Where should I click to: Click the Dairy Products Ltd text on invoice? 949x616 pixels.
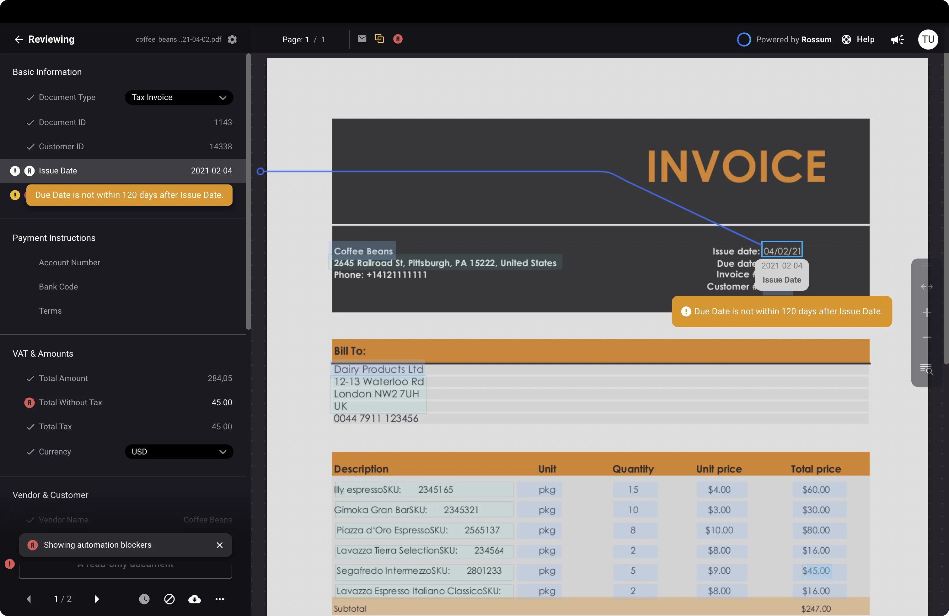click(x=378, y=369)
